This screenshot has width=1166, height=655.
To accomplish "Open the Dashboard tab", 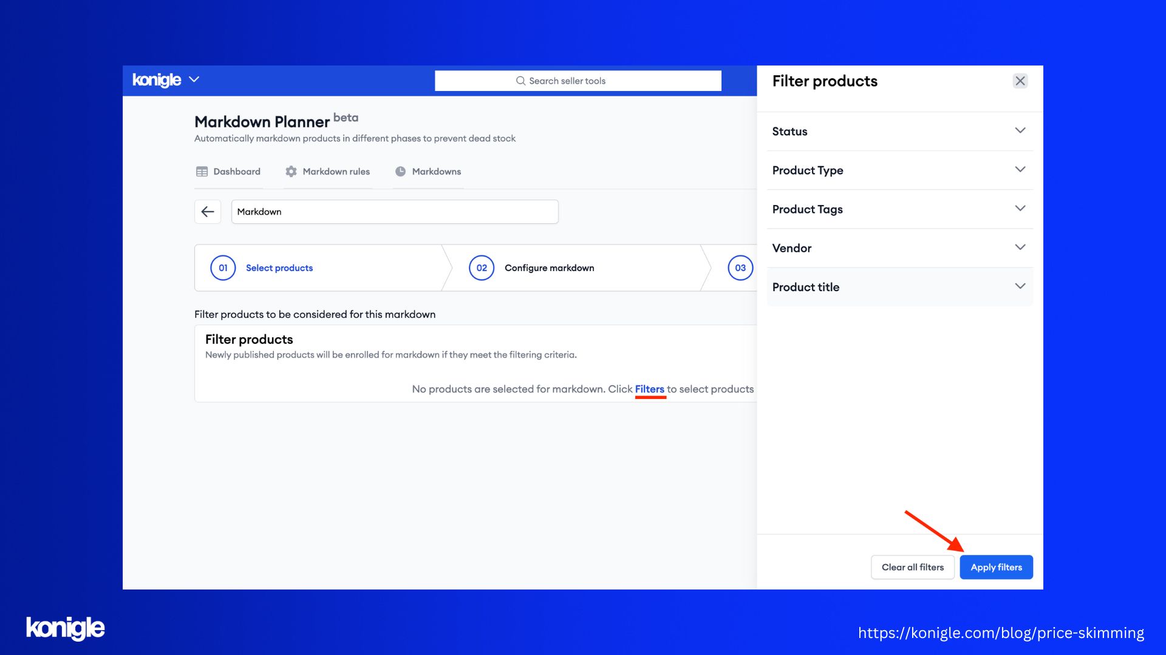I will coord(228,172).
